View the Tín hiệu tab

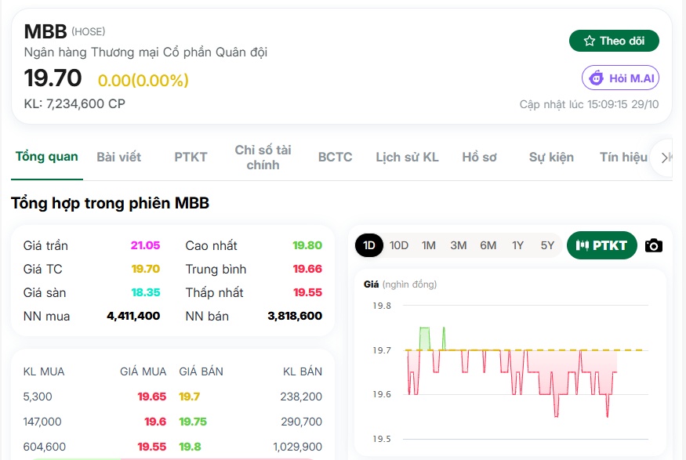[623, 157]
